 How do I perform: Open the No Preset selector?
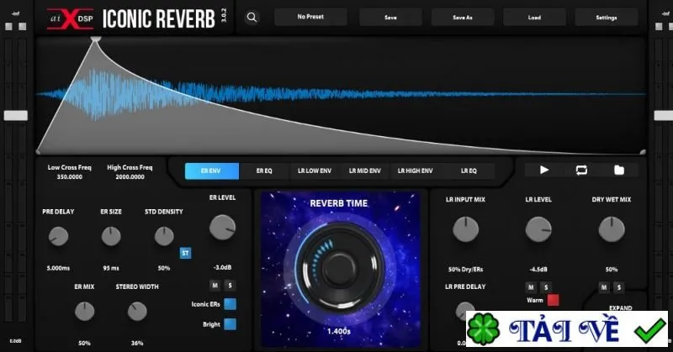point(310,17)
